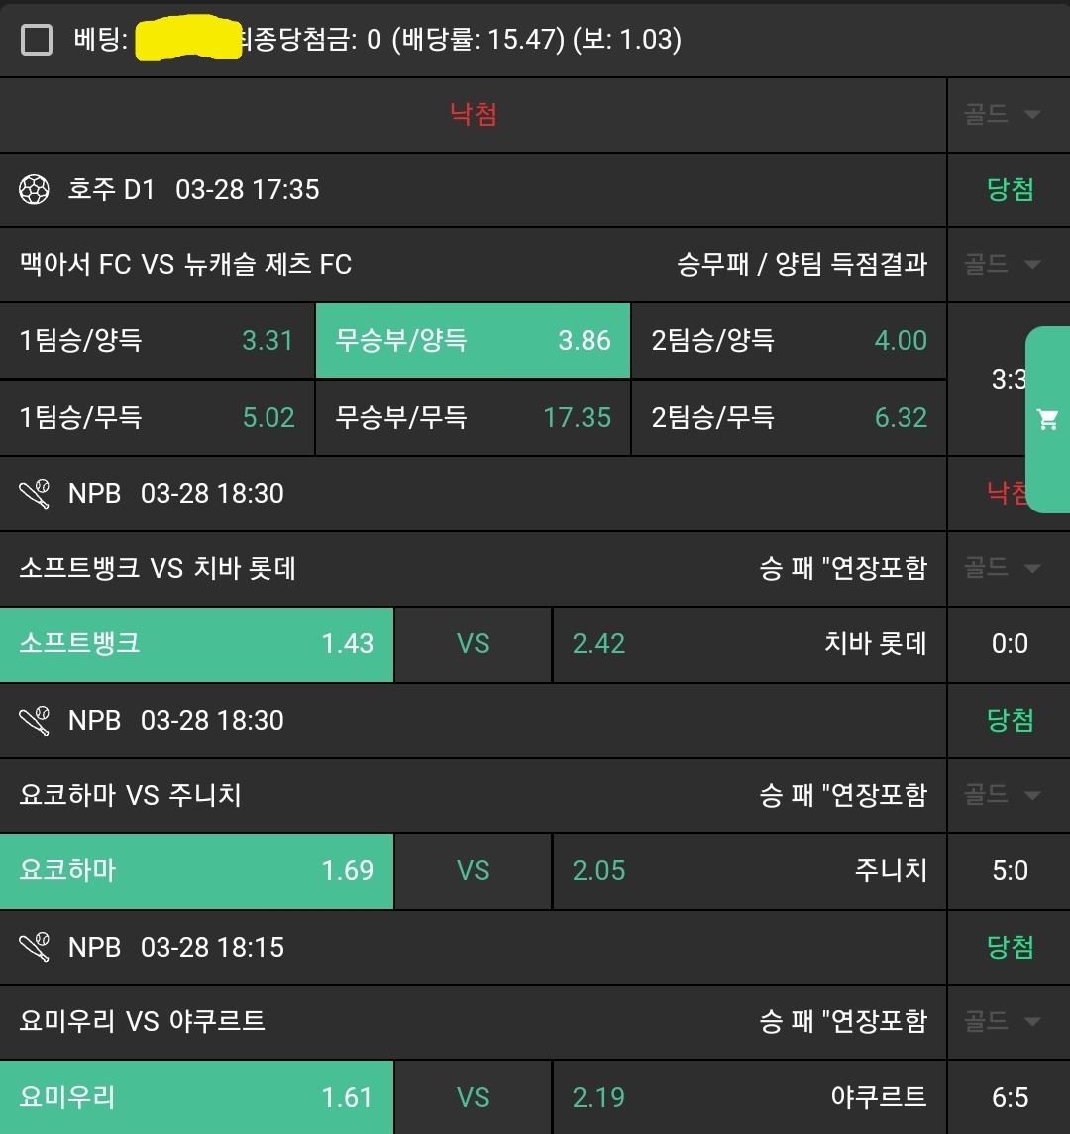Image resolution: width=1070 pixels, height=1134 pixels.
Task: Expand the 골드 dropdown for 맥아서 FC match
Action: [1003, 264]
